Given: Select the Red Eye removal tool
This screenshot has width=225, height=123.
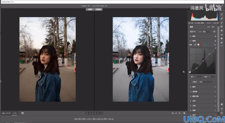Looking at the screenshot, I should tap(222, 35).
